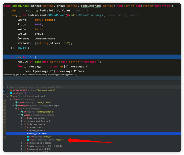
Task: Expand the is_new_devices map entry
Action: pyautogui.click(x=22, y=118)
